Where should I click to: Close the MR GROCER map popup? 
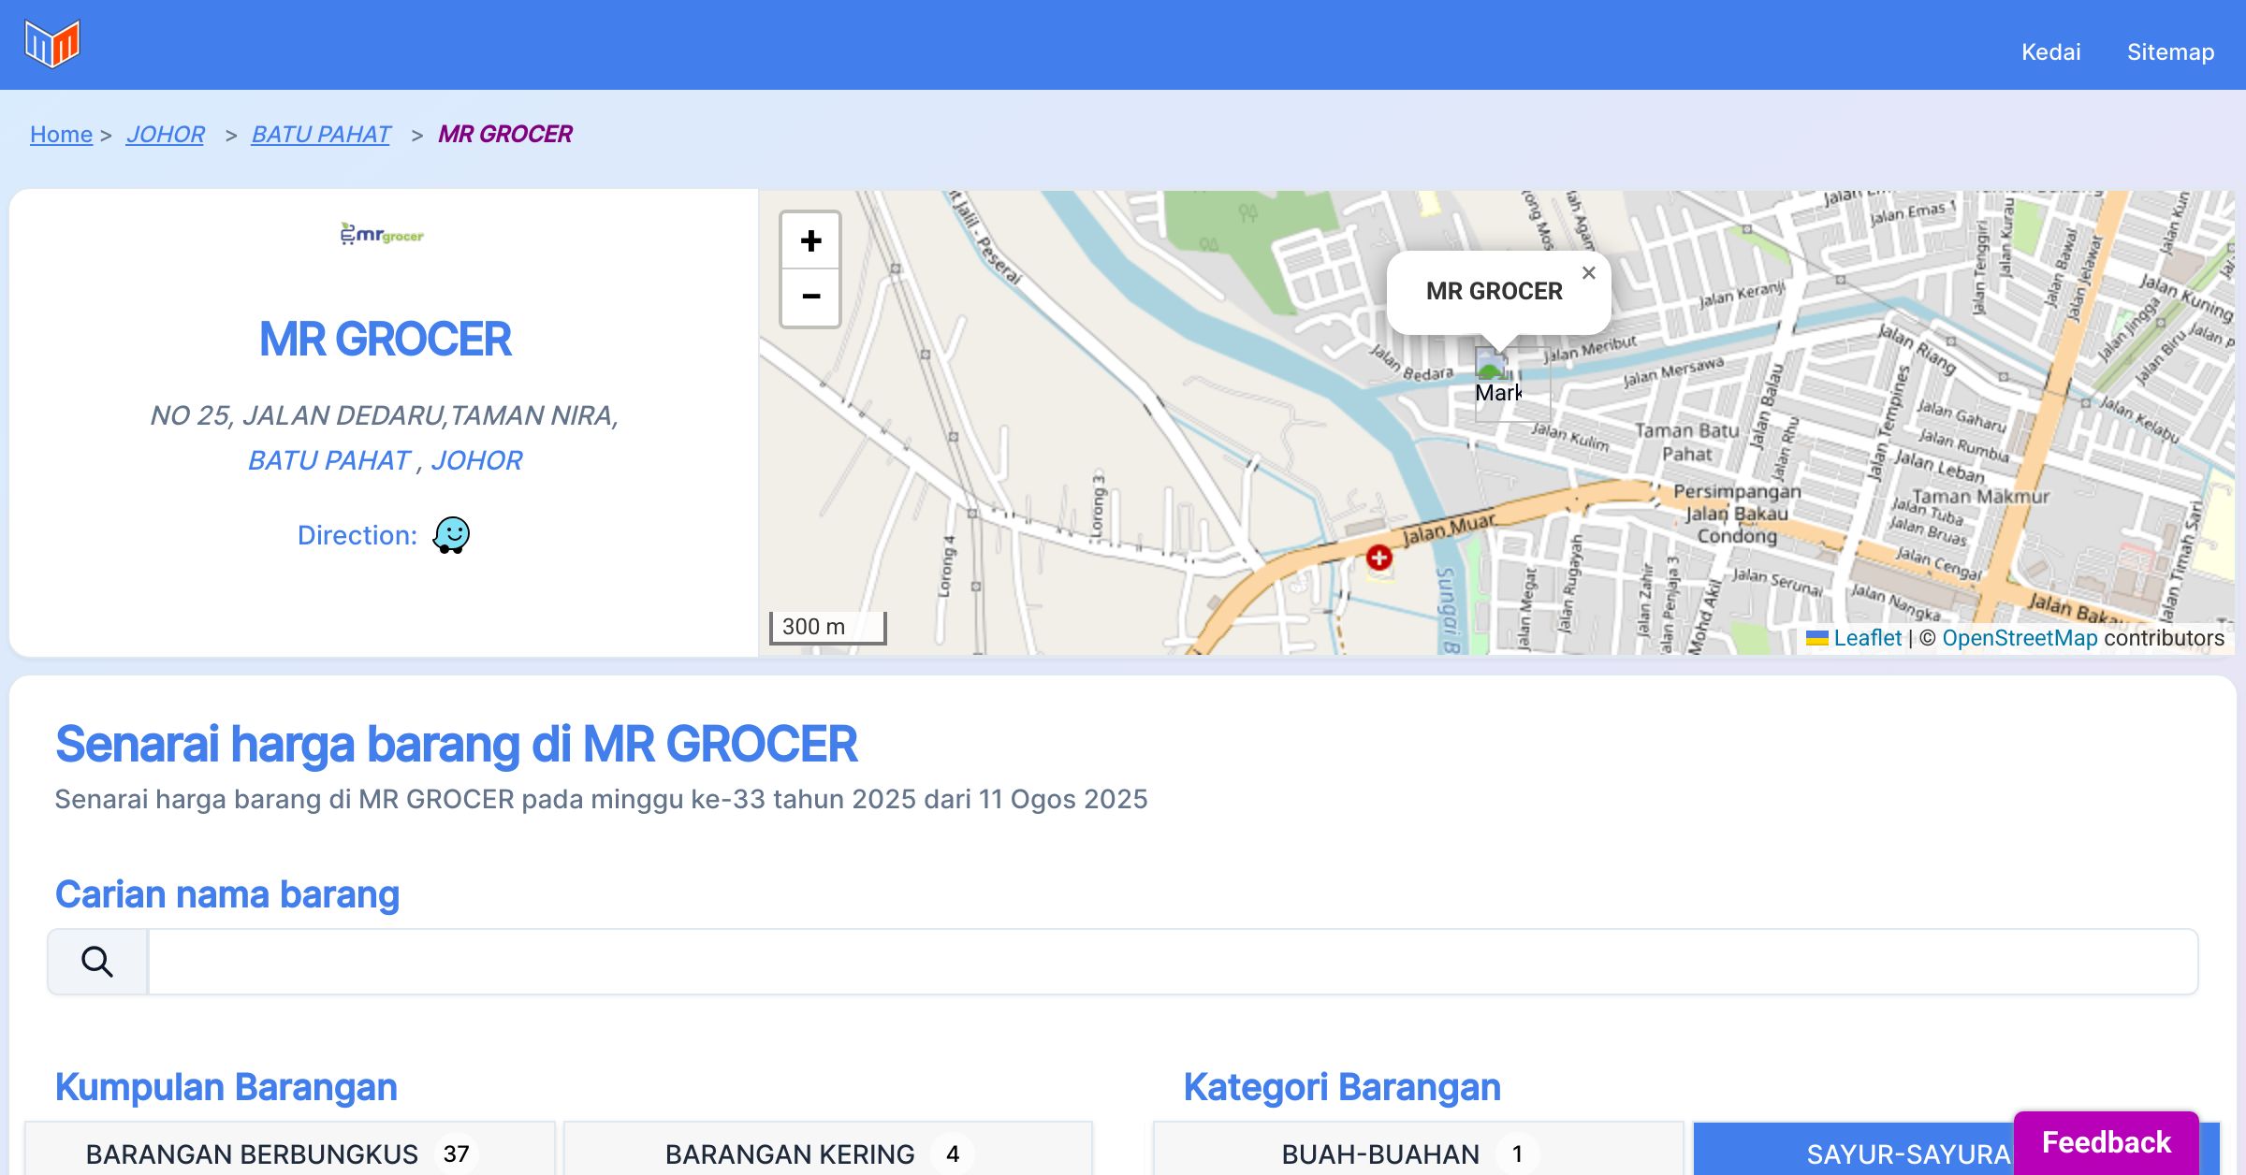coord(1588,273)
